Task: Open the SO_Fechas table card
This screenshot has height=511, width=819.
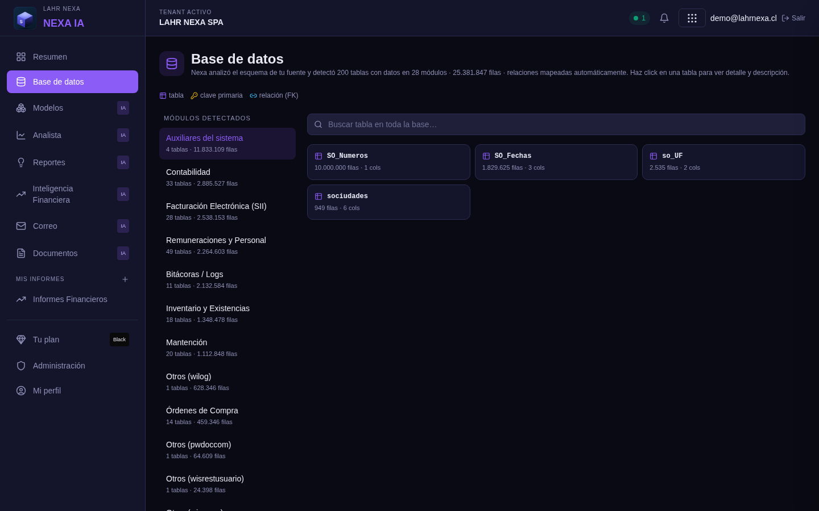Action: 556,162
